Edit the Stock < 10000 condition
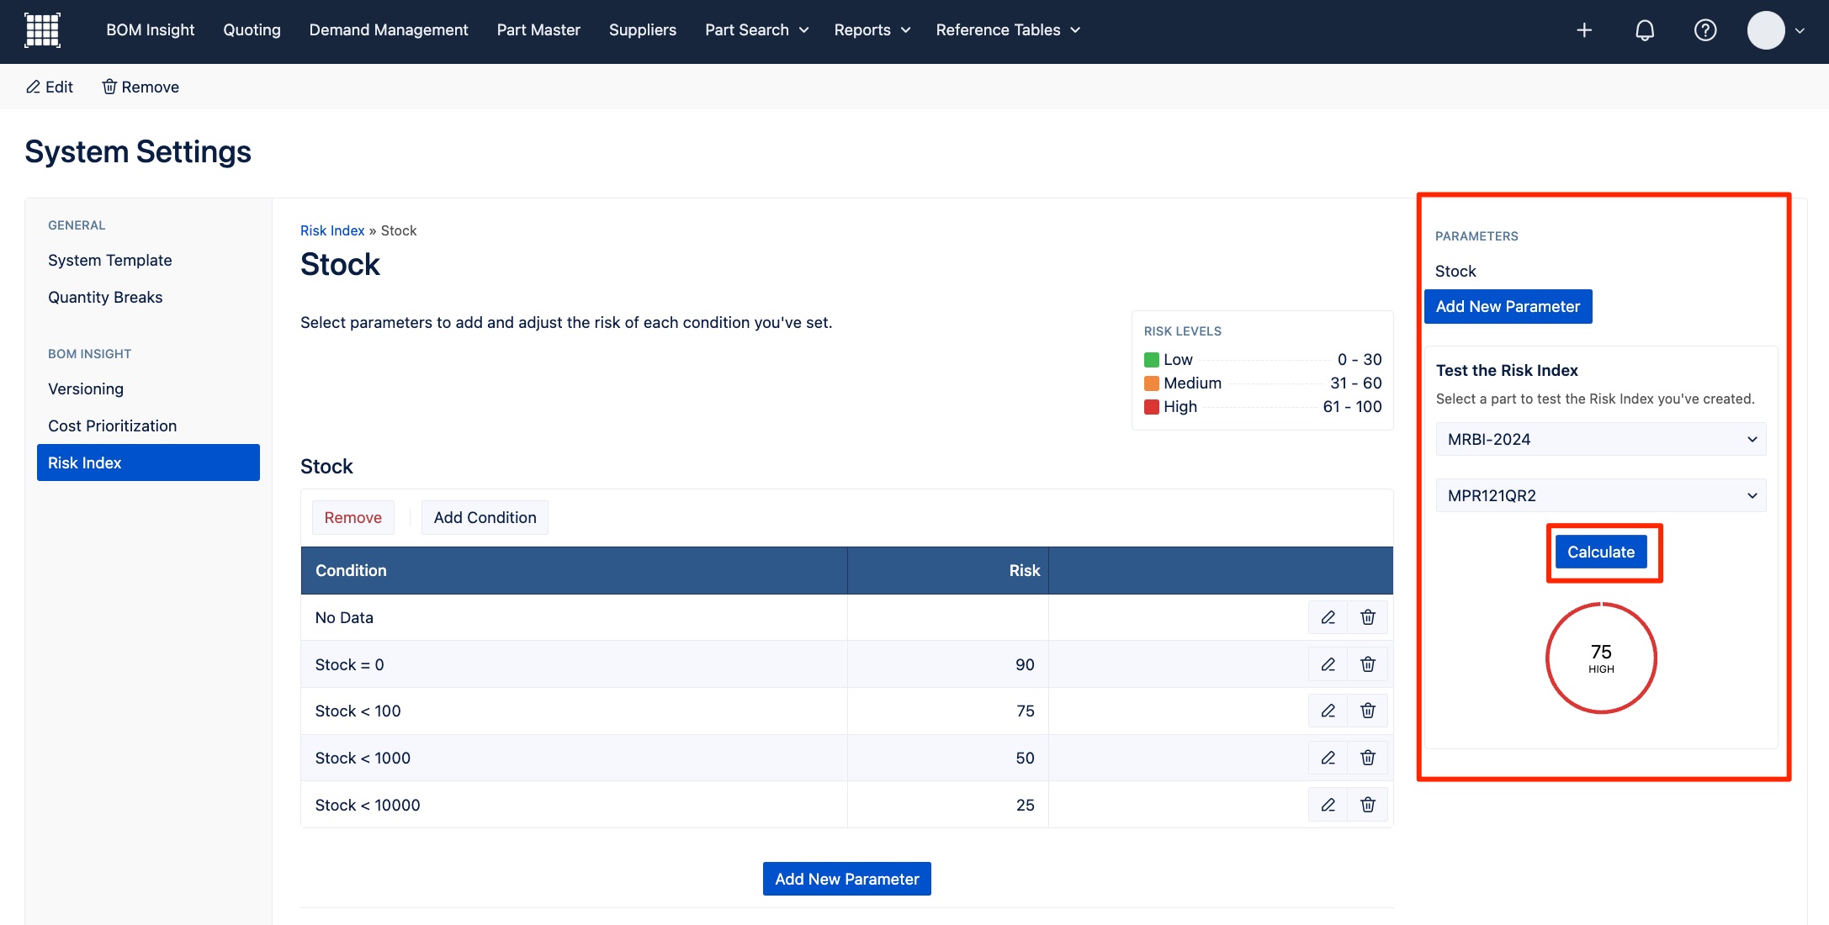 coord(1328,805)
